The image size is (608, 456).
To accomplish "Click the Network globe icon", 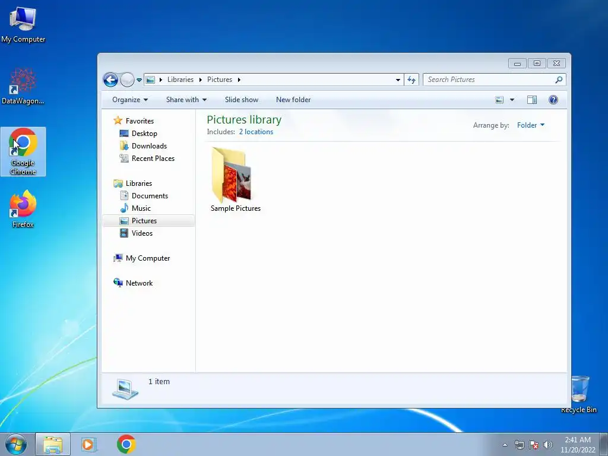I will click(118, 283).
